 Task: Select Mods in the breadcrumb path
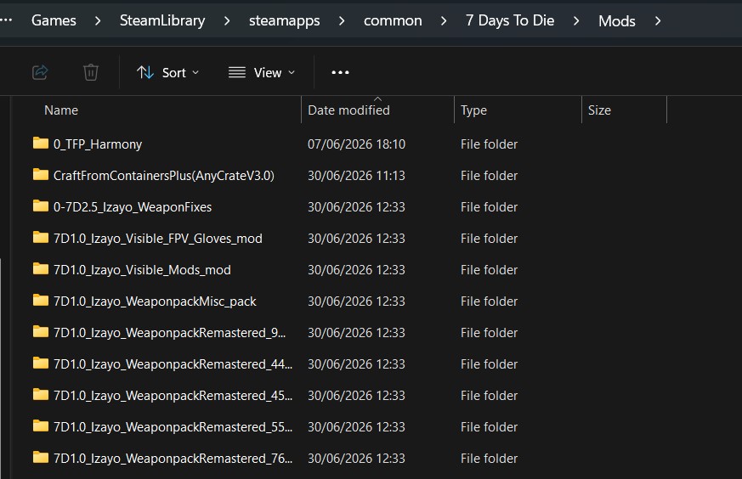[616, 20]
